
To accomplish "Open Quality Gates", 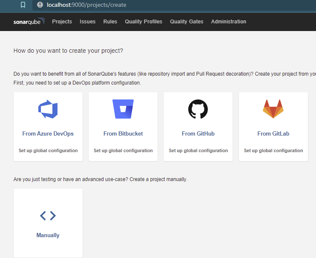I will (x=187, y=22).
